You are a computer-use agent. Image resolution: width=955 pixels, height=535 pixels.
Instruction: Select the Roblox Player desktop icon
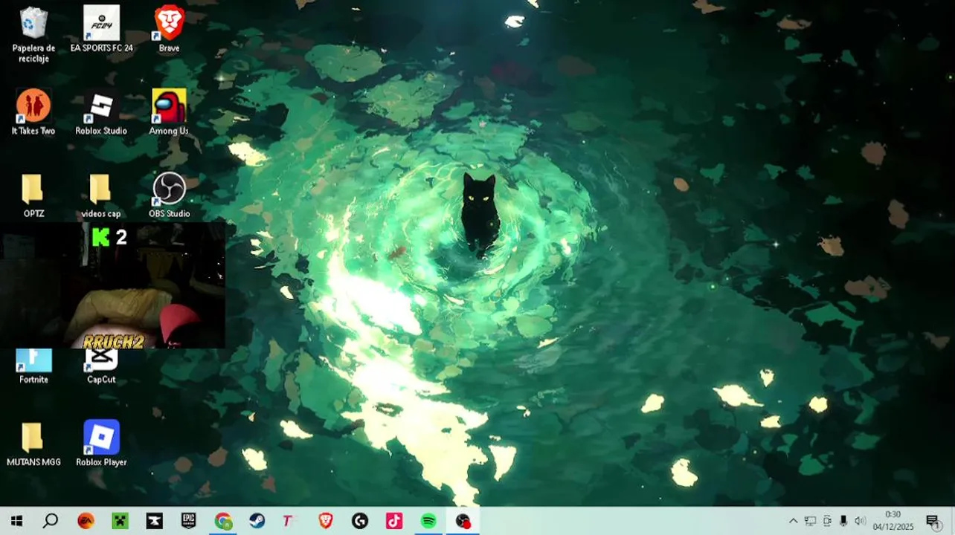101,444
